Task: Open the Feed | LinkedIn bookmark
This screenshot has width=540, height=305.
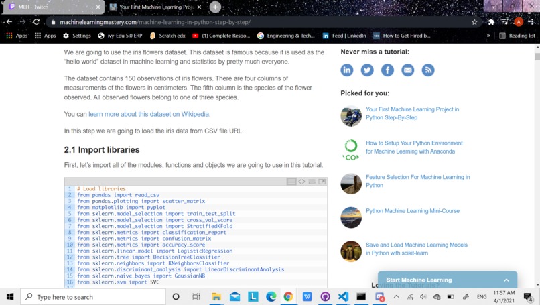Action: [344, 36]
